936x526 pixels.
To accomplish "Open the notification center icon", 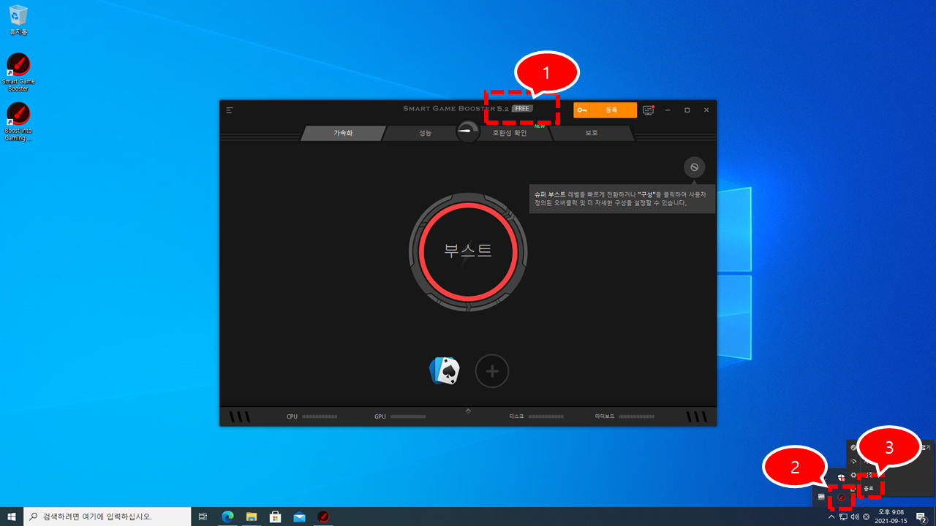I will [x=921, y=517].
